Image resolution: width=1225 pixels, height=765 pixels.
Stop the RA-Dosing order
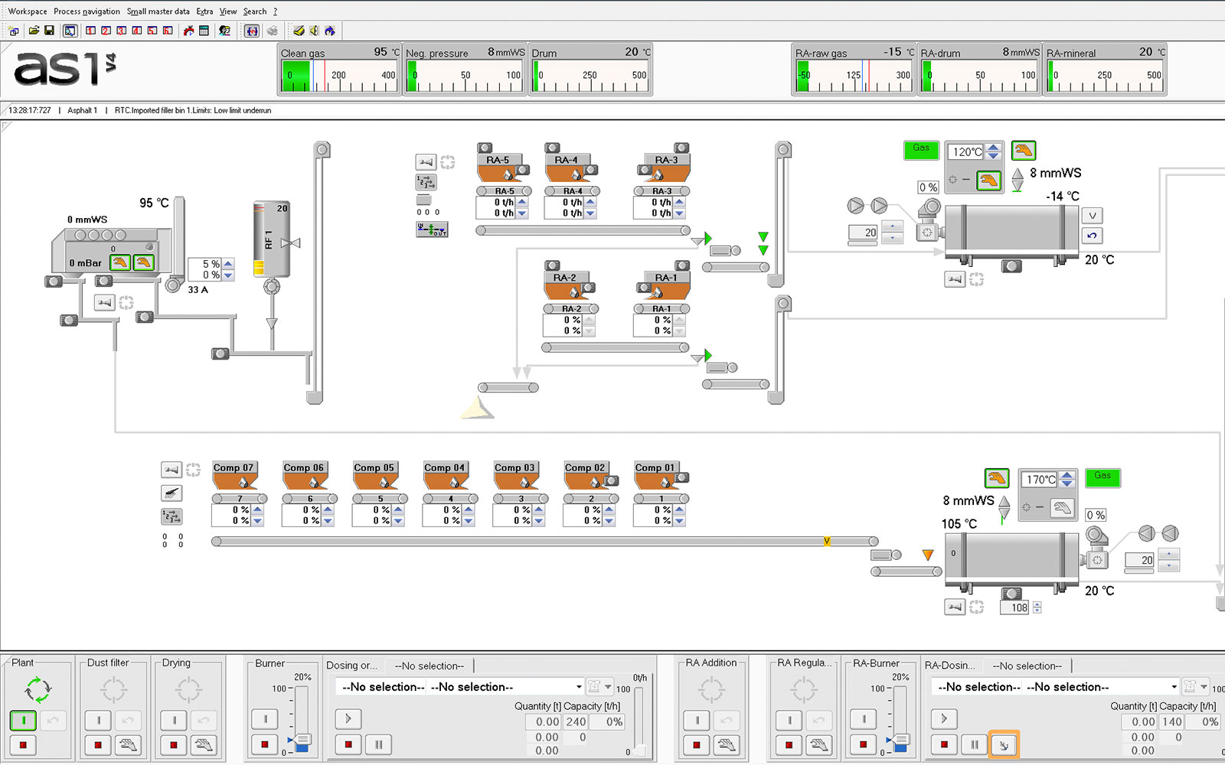click(x=944, y=744)
